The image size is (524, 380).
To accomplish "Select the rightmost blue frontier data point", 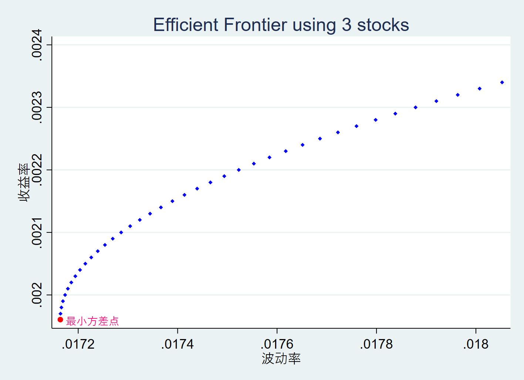I will pos(502,82).
